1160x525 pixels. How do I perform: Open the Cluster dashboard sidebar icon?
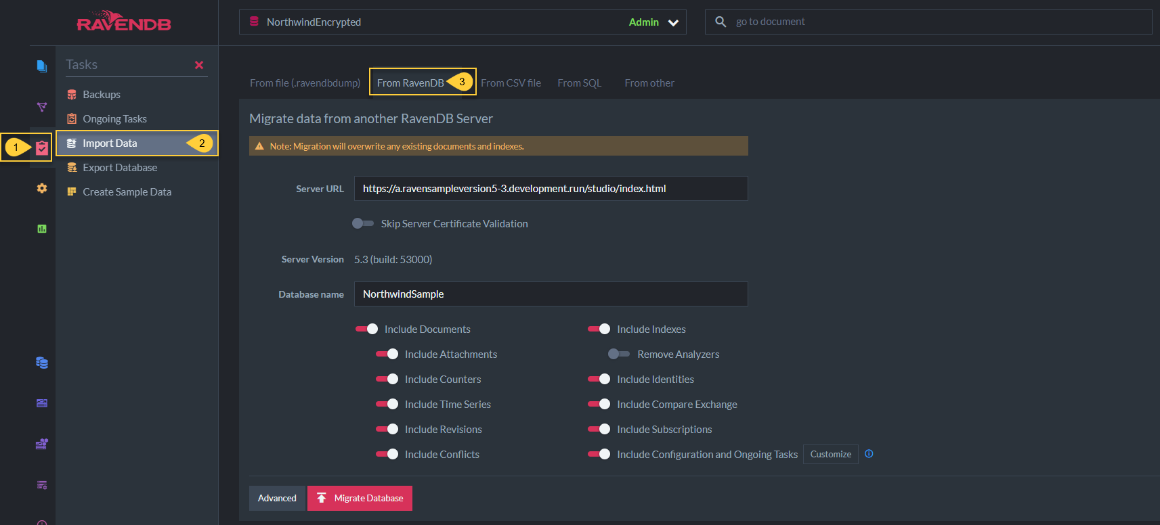point(42,444)
